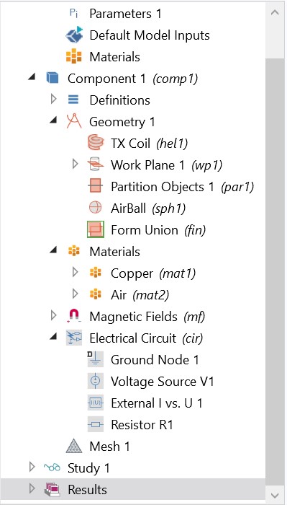Select the External I vs. U 1 icon
The width and height of the screenshot is (287, 505).
[x=96, y=403]
